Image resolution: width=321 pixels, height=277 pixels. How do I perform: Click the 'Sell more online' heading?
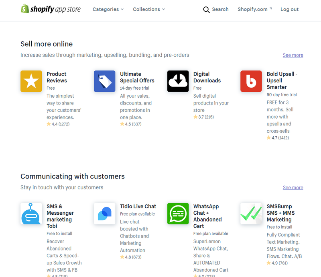47,44
